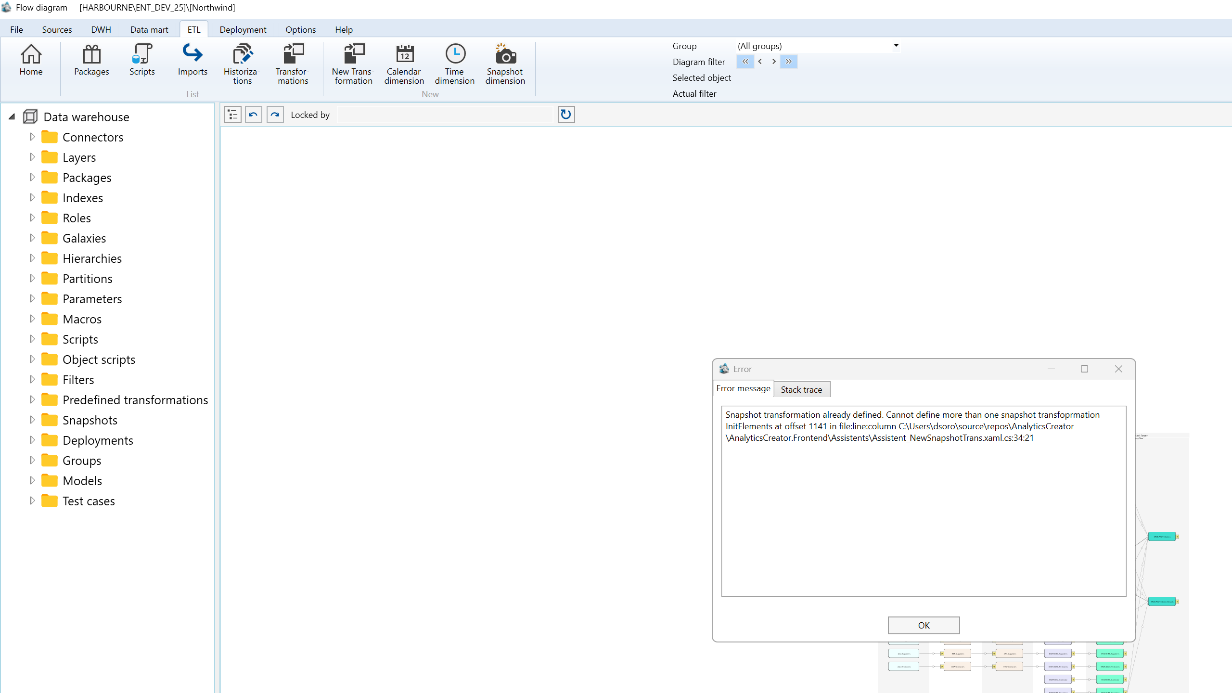Click the undo arrow in diagram toolbar

click(254, 115)
